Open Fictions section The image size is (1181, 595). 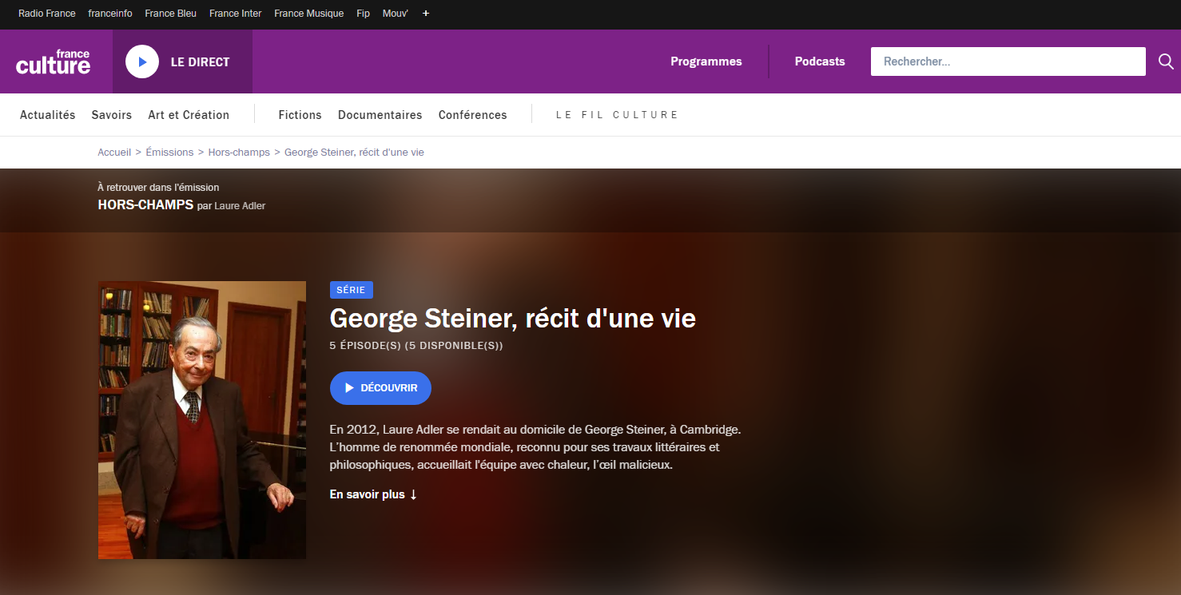coord(300,115)
